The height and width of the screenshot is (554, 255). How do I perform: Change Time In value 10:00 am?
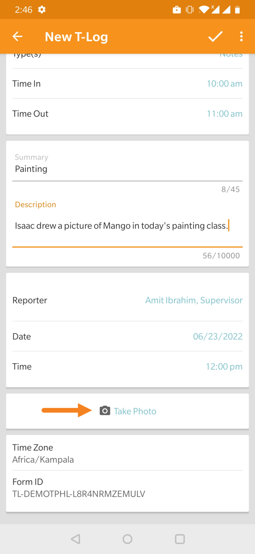point(224,84)
